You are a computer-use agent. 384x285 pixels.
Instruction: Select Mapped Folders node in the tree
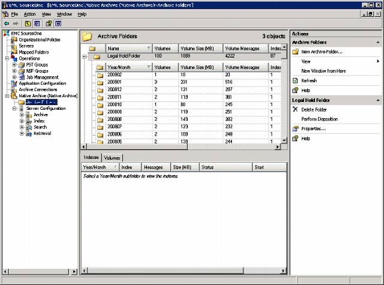[34, 52]
